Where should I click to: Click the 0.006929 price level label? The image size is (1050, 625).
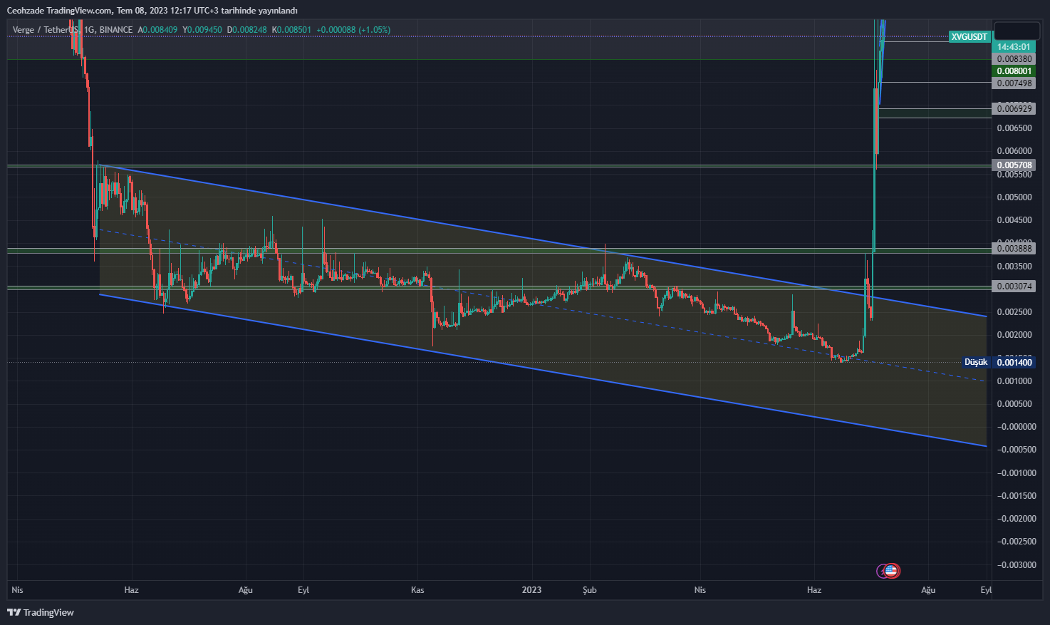point(1014,108)
